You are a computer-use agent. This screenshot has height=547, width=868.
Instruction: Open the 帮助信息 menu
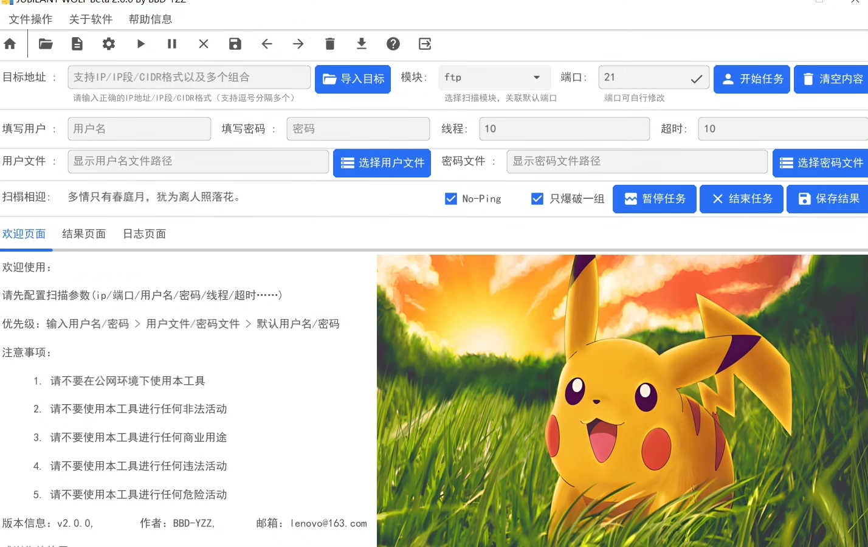[x=150, y=19]
